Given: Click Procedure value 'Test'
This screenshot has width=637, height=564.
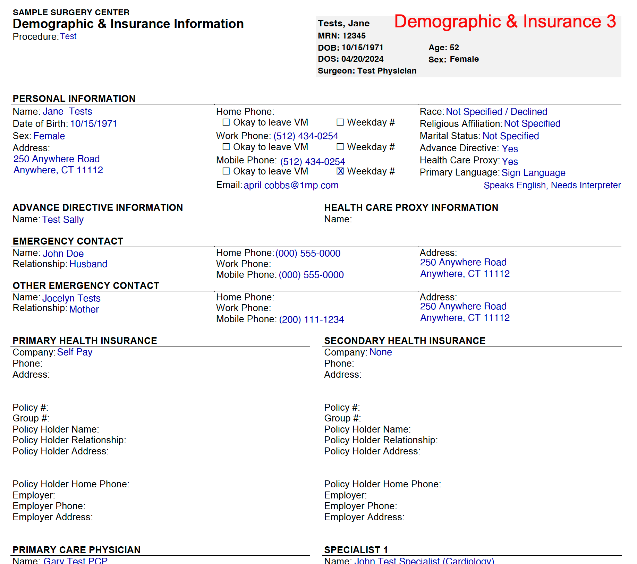Looking at the screenshot, I should coord(68,36).
